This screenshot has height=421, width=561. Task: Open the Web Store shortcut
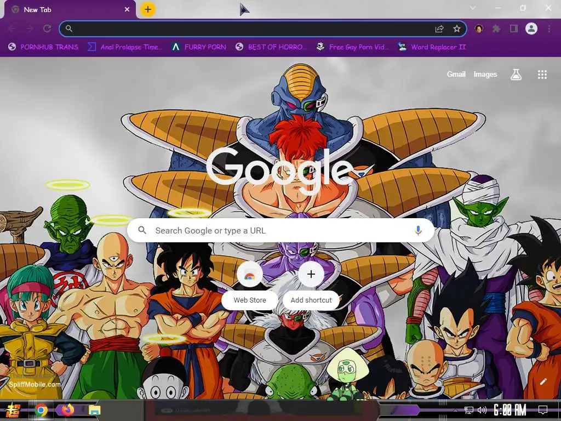pyautogui.click(x=250, y=285)
